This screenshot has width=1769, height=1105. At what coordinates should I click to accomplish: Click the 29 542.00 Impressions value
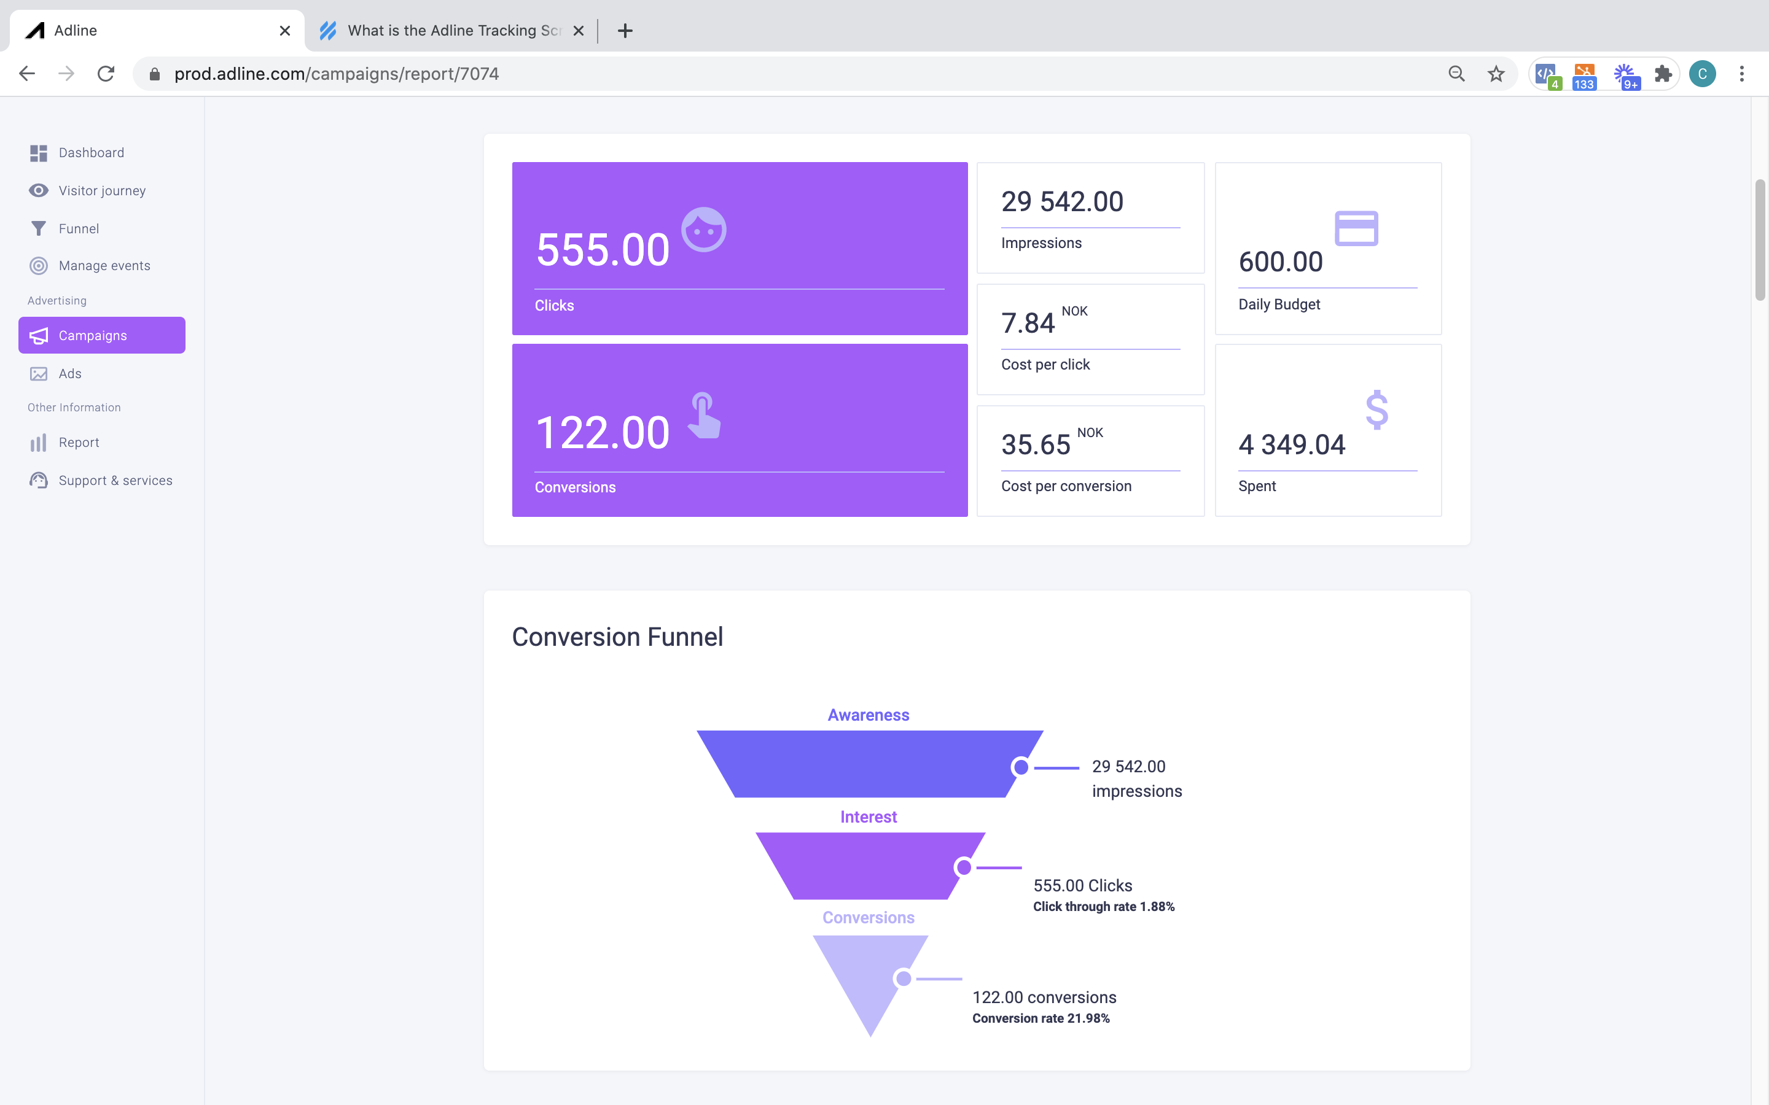pos(1062,202)
